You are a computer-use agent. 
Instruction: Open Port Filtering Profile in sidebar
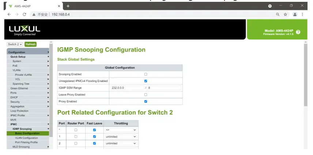click(28, 143)
